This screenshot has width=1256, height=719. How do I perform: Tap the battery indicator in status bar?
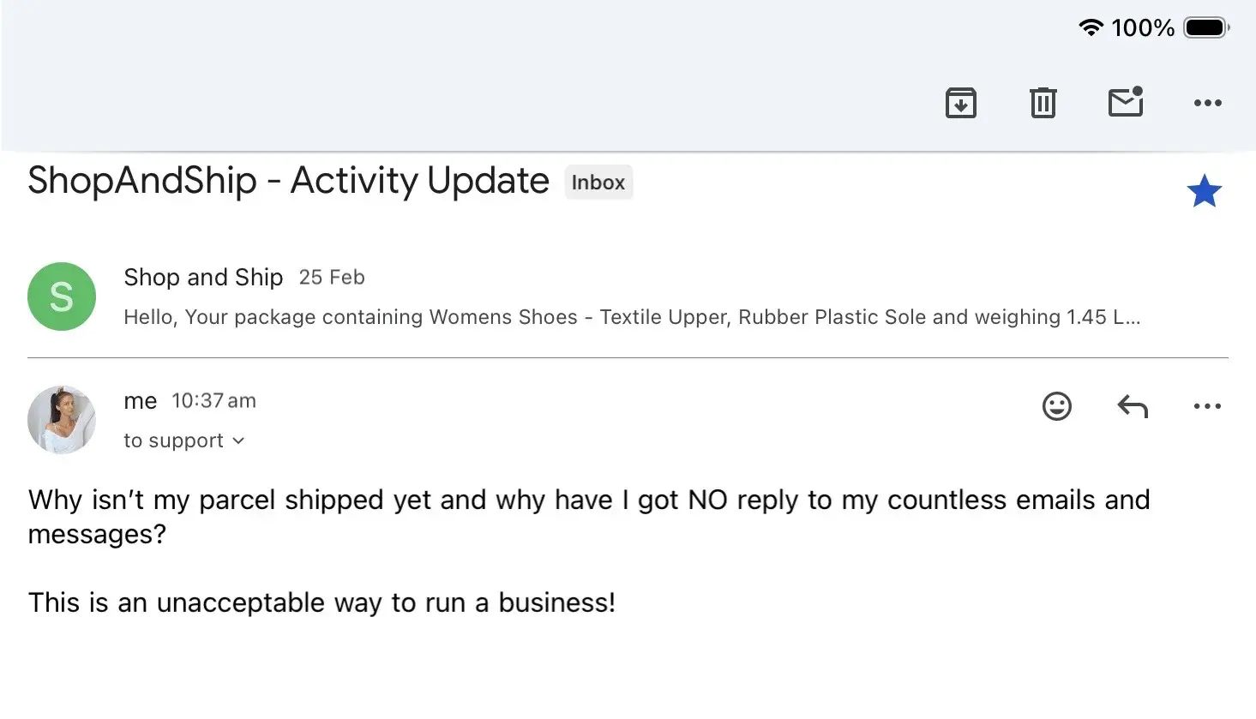1206,27
